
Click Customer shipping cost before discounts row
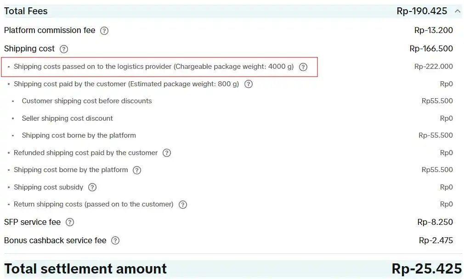pyautogui.click(x=87, y=101)
